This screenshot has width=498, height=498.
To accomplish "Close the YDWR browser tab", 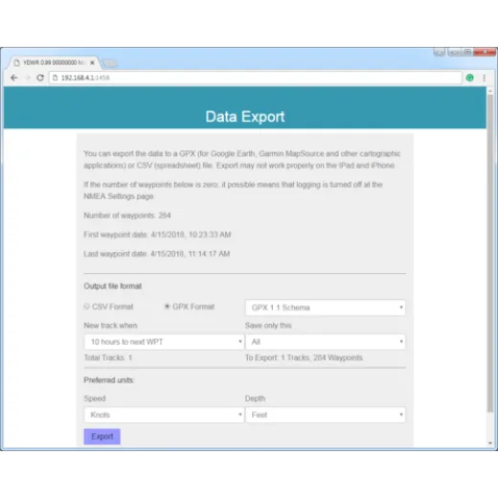I will point(92,62).
